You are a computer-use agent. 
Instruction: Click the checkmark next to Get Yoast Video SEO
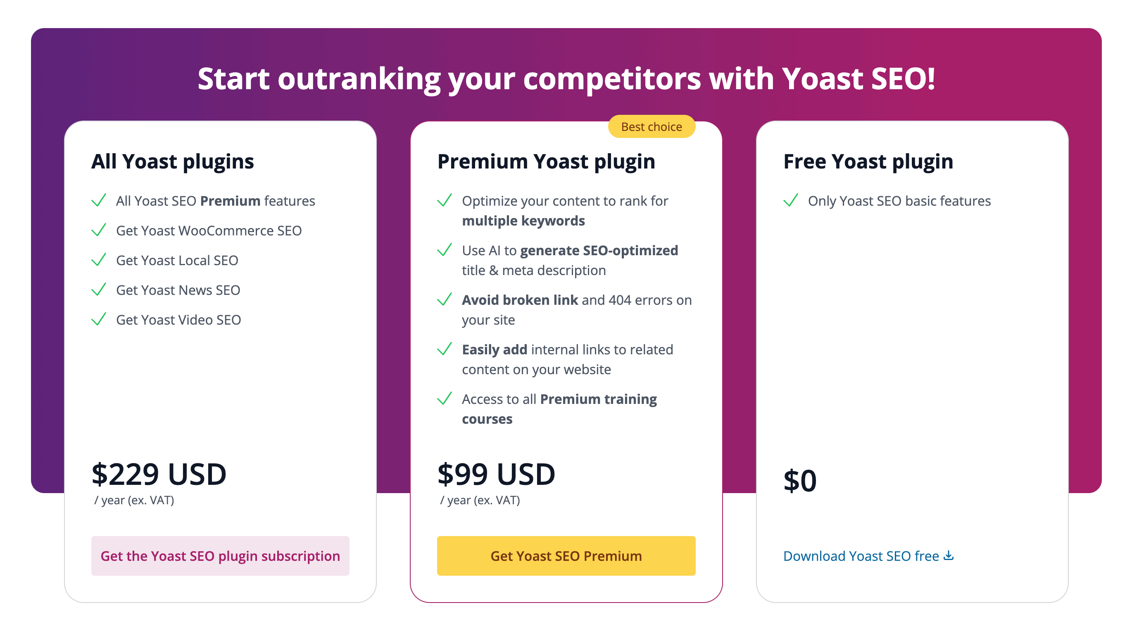[98, 319]
